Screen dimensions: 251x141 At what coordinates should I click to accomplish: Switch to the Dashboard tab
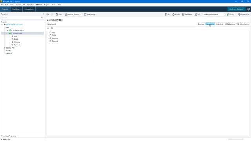(16, 9)
